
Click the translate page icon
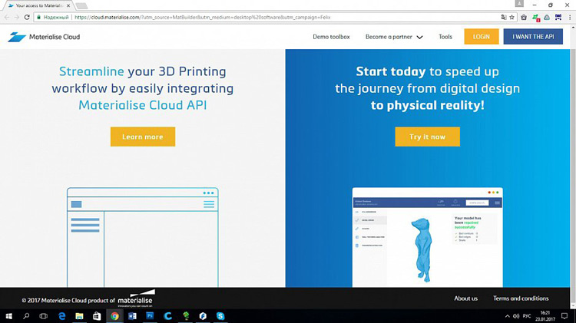[504, 17]
